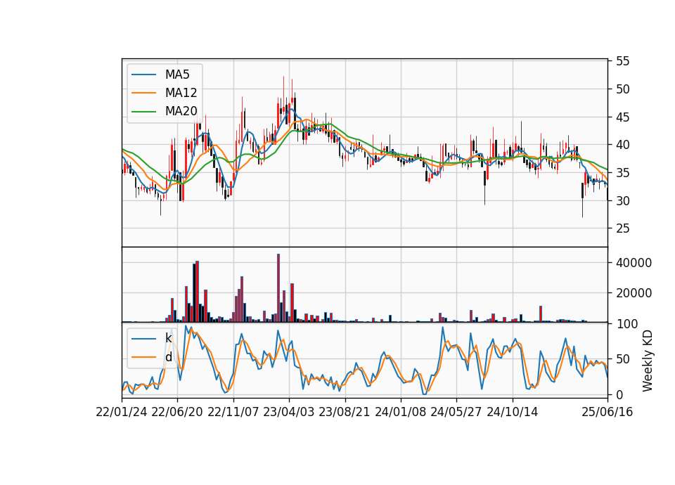Click the price axis value 55
Viewport: 675px width, 485px height.
coord(622,62)
